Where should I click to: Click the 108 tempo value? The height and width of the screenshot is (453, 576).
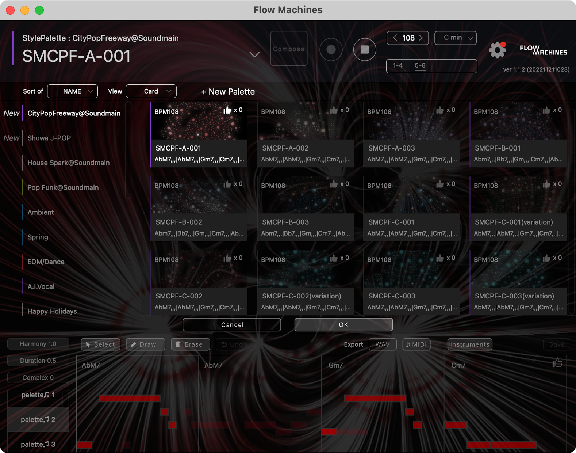pyautogui.click(x=408, y=38)
